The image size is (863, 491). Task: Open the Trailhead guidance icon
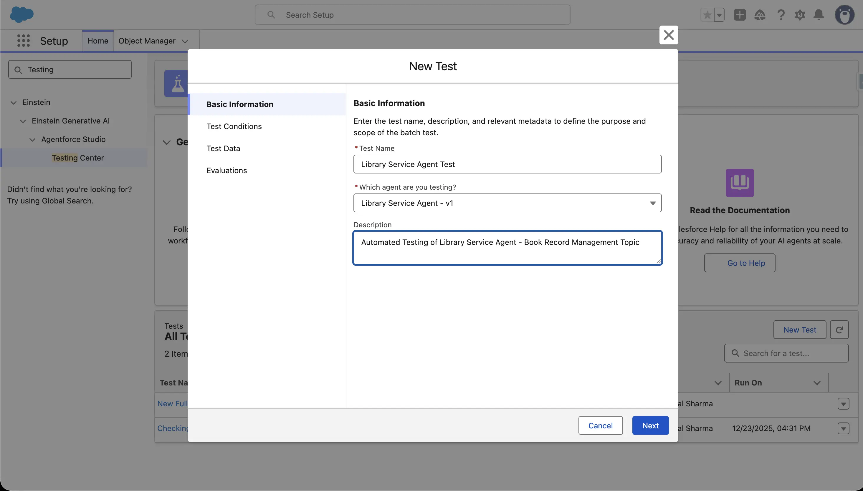tap(760, 15)
